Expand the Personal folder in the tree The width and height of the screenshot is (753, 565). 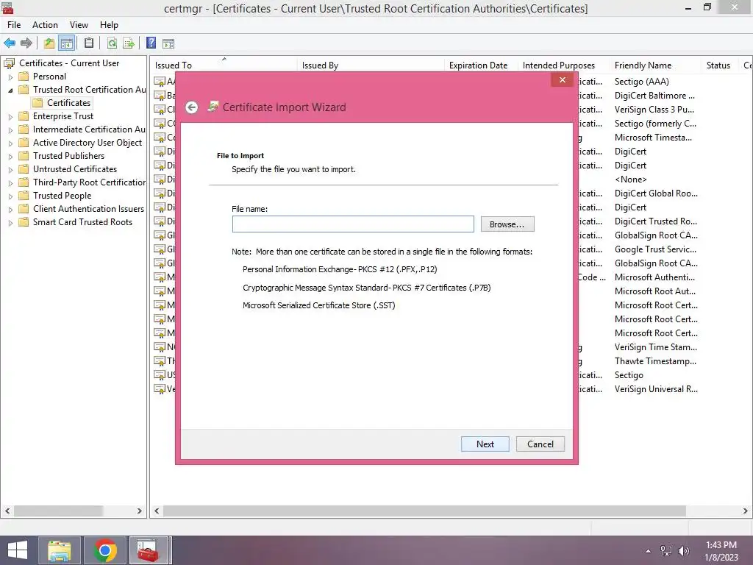[x=10, y=77]
